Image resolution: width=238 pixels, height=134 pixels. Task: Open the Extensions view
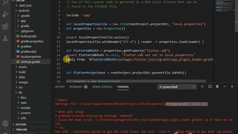coord(5,26)
